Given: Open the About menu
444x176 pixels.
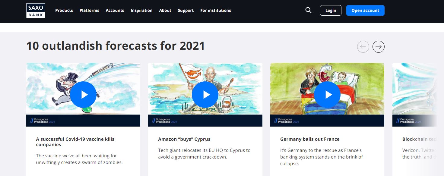Looking at the screenshot, I should (165, 10).
